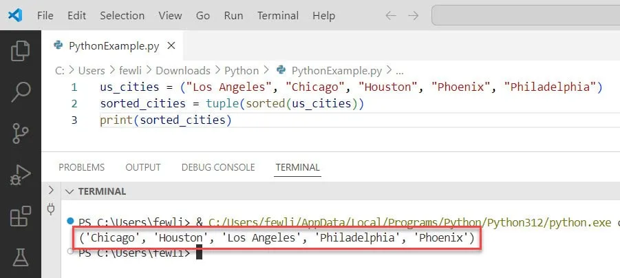Click the Downloads breadcrumb folder
620x278 pixels.
pos(182,70)
